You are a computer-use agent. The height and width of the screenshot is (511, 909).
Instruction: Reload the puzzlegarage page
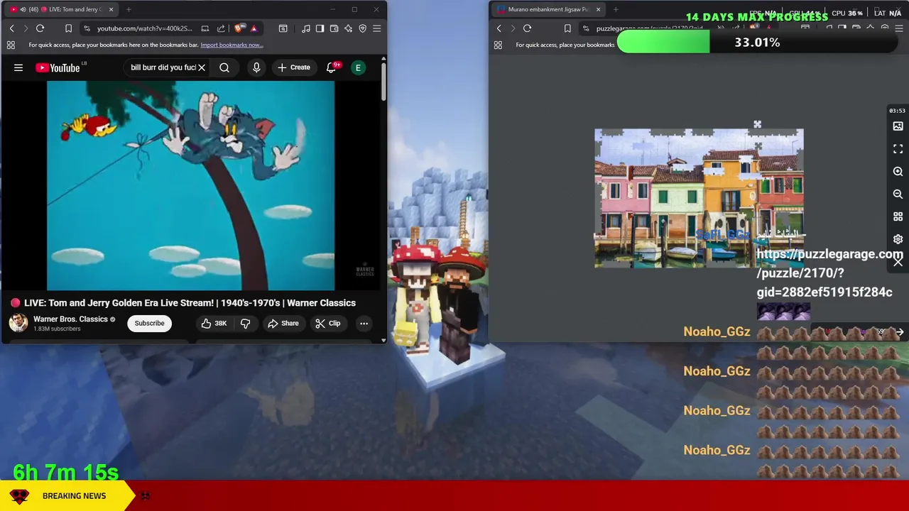coord(527,28)
